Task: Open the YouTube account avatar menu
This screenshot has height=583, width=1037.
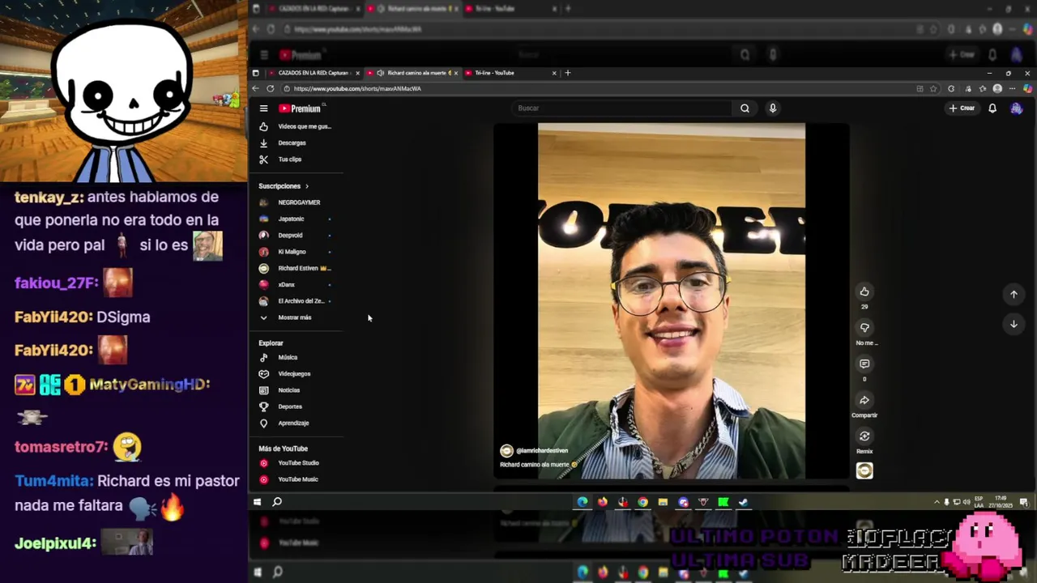Action: [x=1016, y=108]
